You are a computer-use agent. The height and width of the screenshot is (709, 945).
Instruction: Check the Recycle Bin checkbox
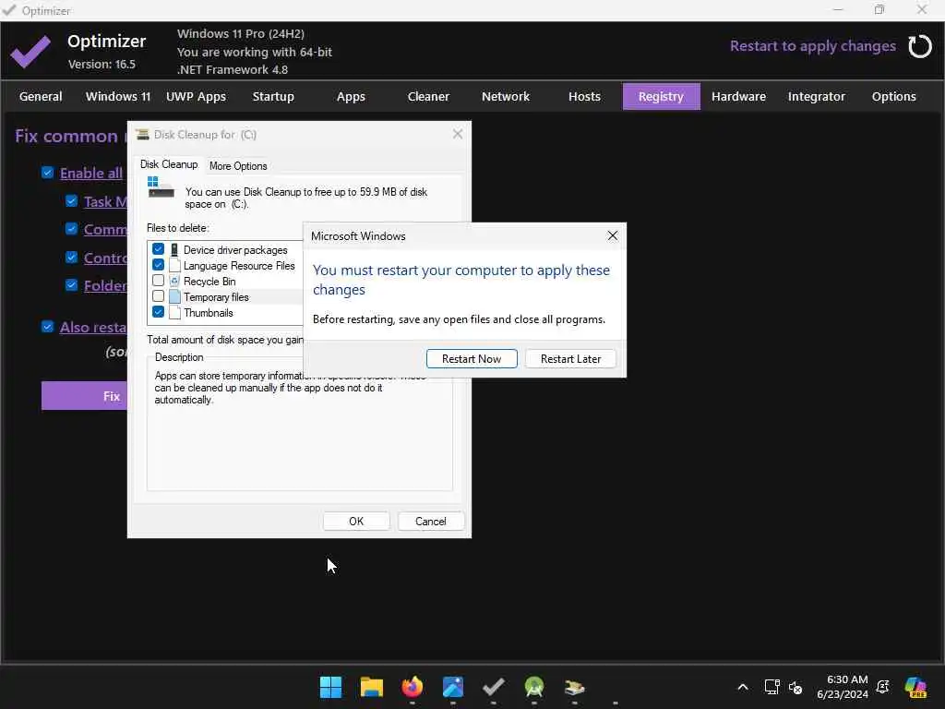point(158,281)
